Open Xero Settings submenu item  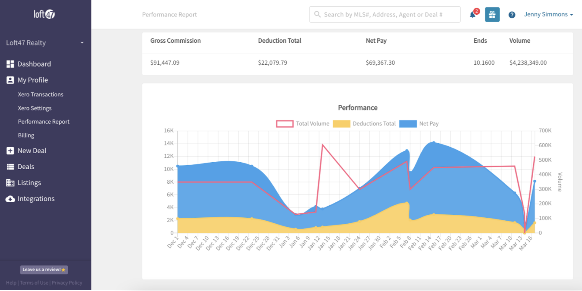click(x=35, y=108)
